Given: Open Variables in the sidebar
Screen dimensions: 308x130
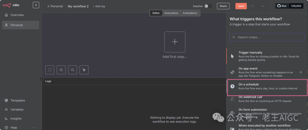Looking at the screenshot, I should tap(21, 110).
